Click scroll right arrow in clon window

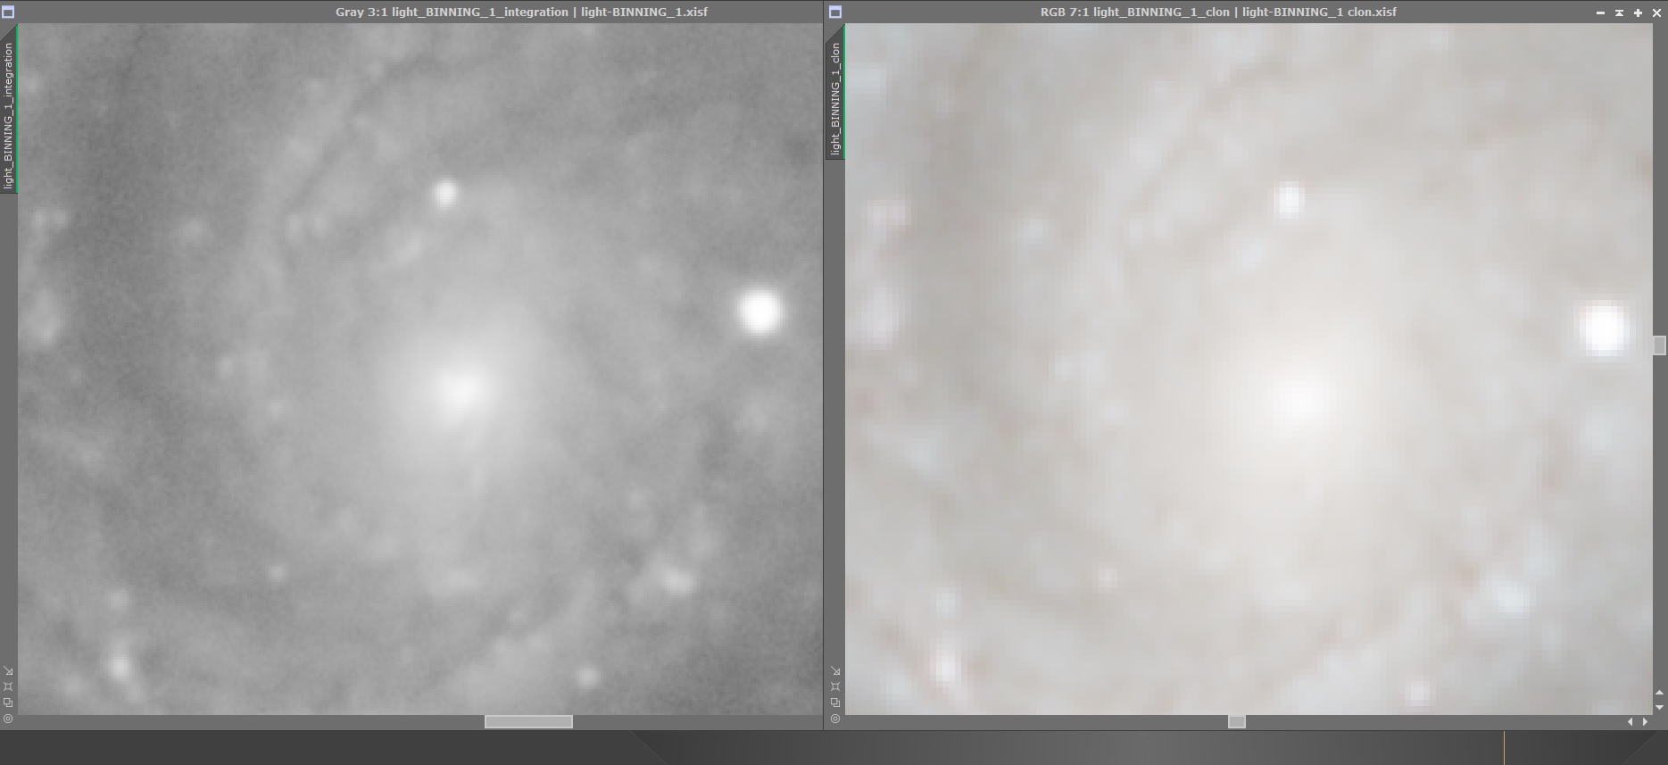(1645, 721)
